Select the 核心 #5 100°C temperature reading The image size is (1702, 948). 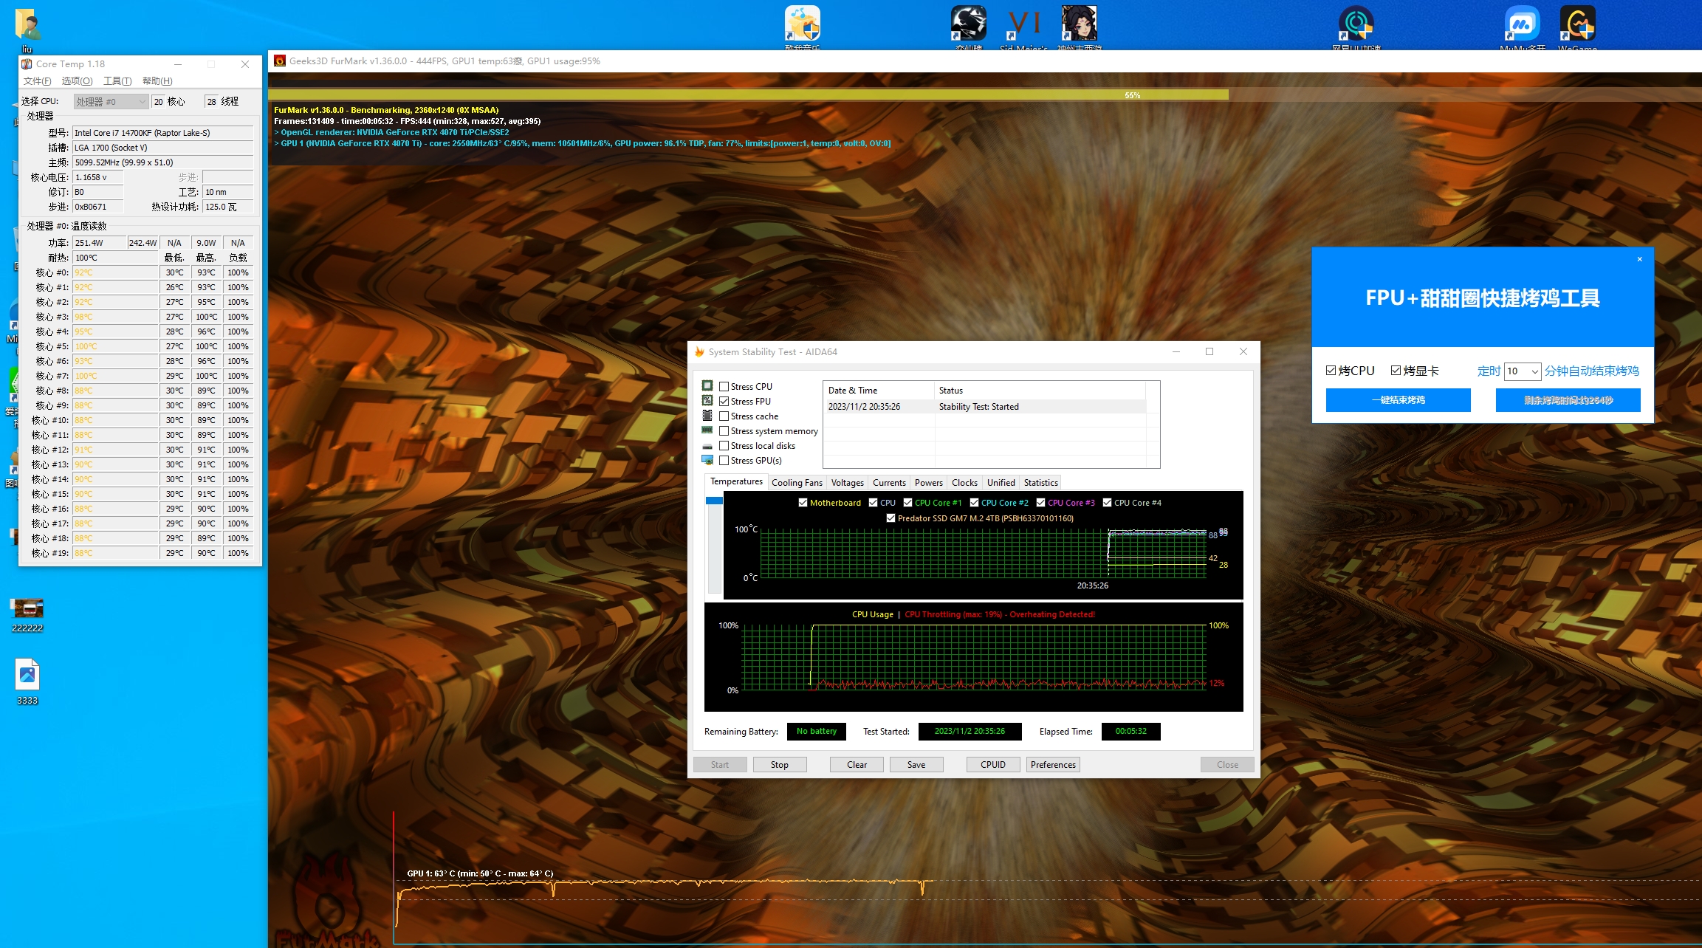(115, 346)
